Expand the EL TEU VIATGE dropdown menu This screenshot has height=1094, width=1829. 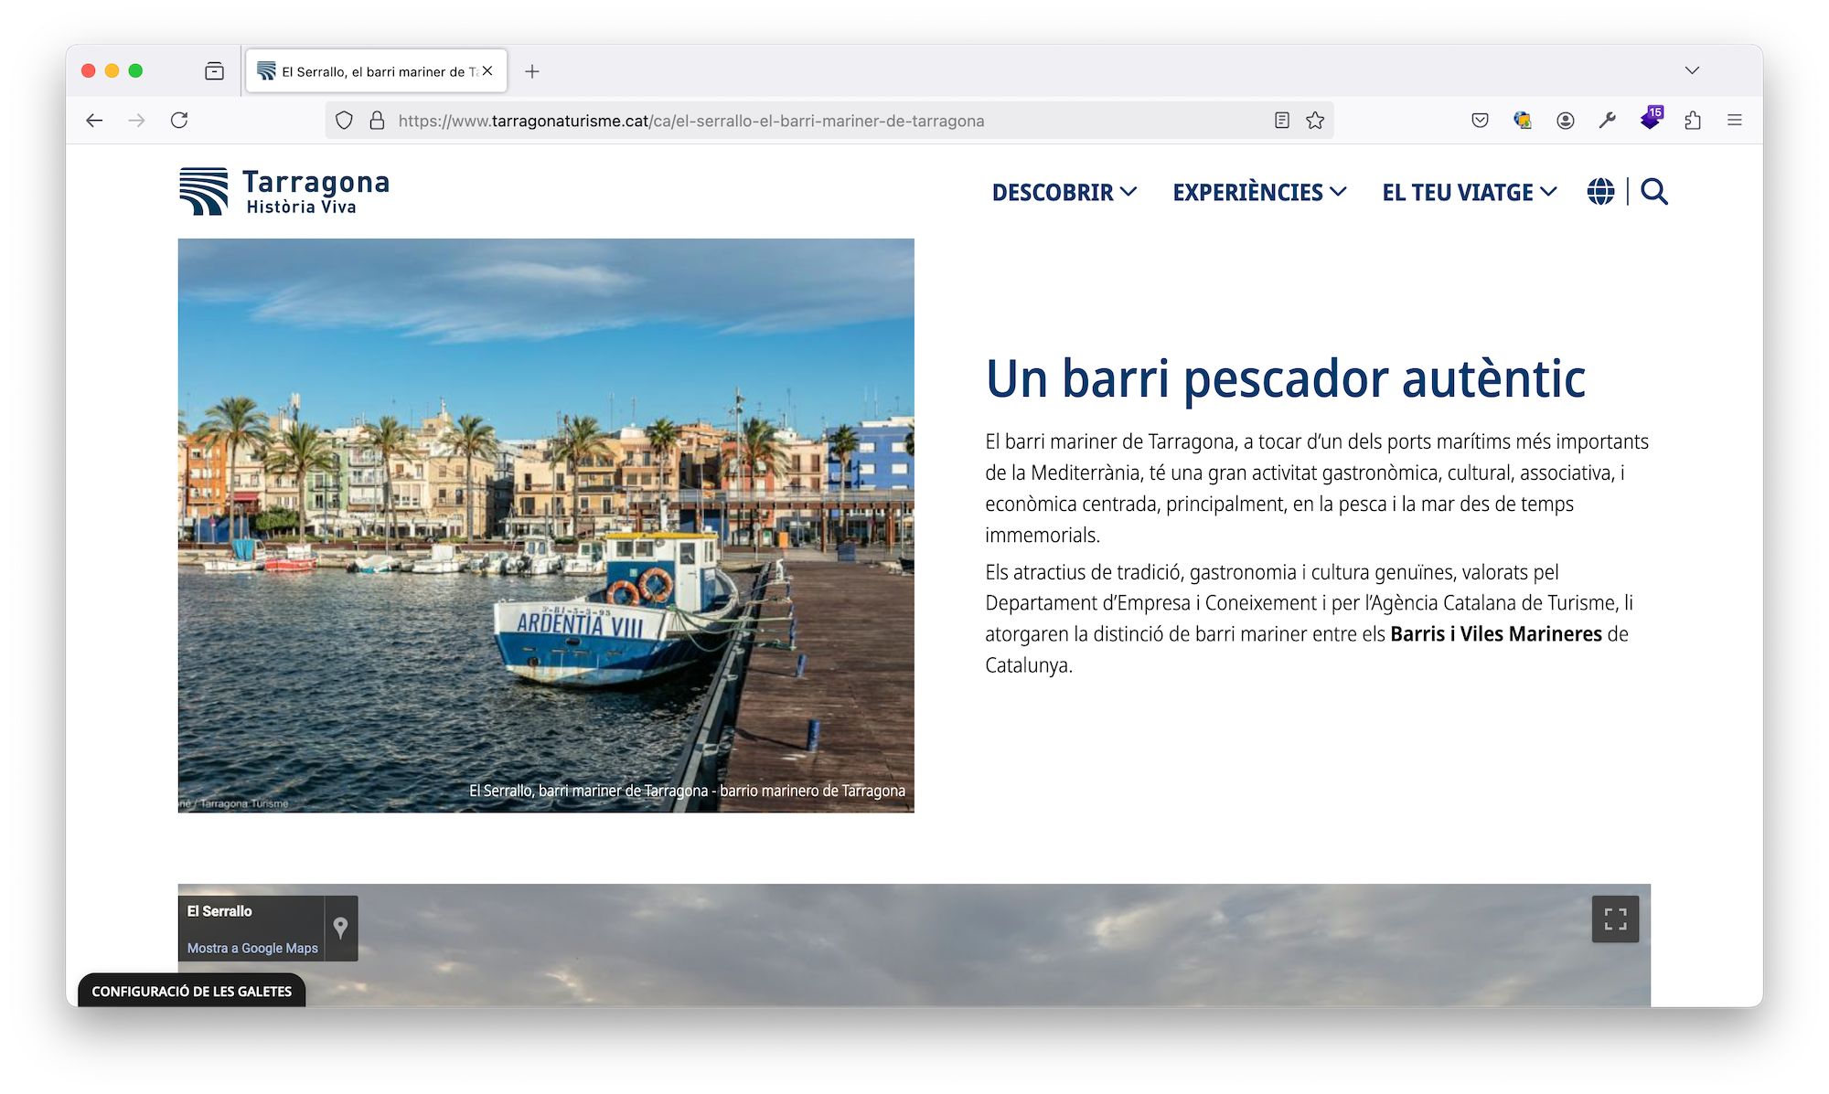pyautogui.click(x=1470, y=193)
